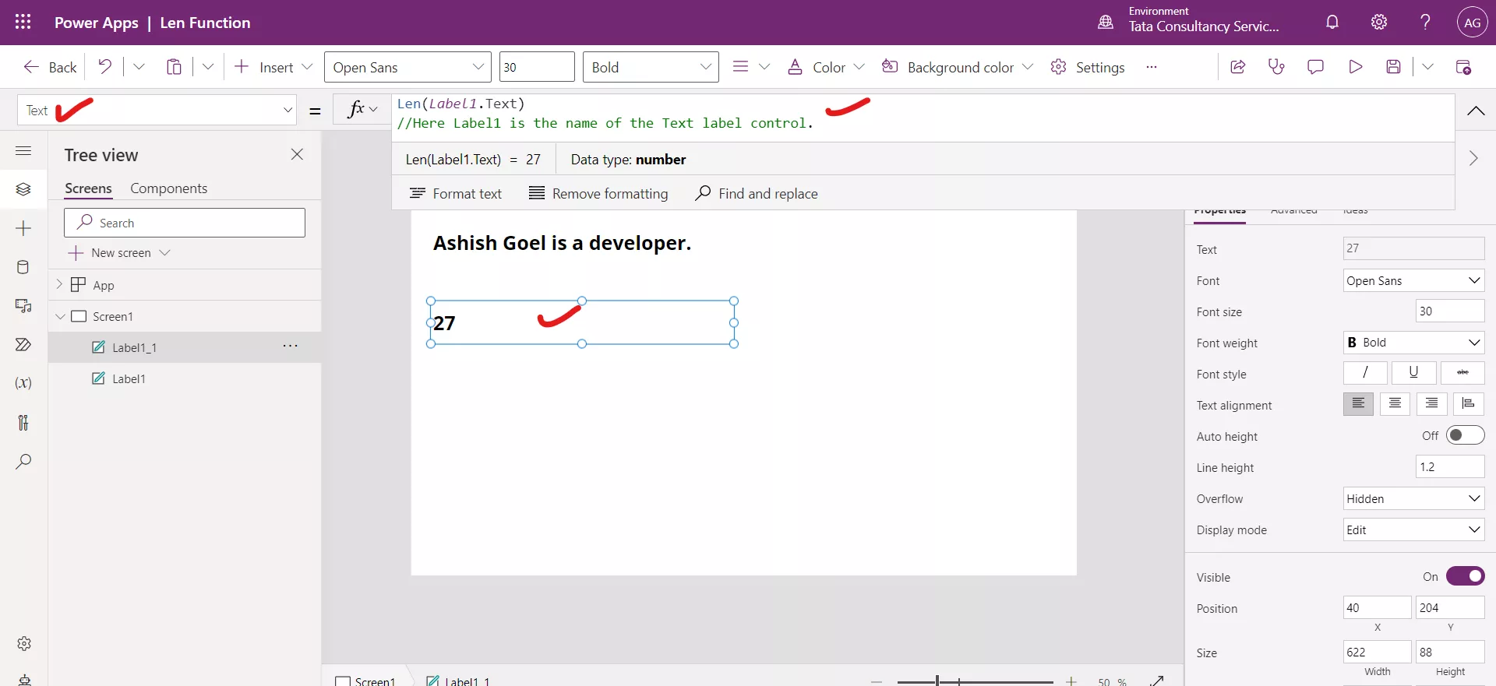Set text alignment to center
Image resolution: width=1496 pixels, height=686 pixels.
pos(1395,403)
